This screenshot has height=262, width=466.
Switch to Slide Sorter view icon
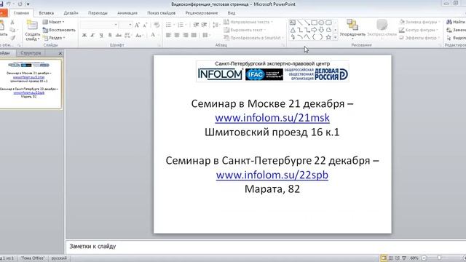point(391,258)
